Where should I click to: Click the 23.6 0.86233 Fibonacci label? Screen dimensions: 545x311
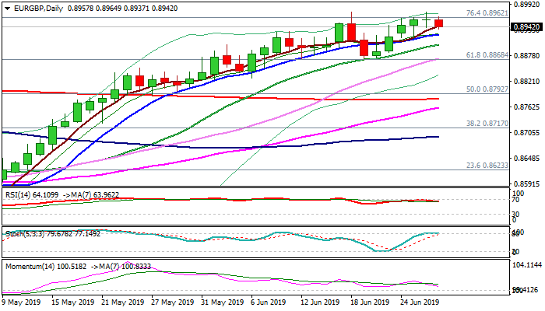pyautogui.click(x=487, y=166)
